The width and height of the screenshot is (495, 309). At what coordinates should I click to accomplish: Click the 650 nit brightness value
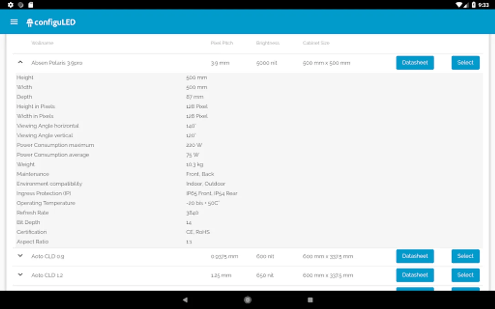pyautogui.click(x=265, y=275)
